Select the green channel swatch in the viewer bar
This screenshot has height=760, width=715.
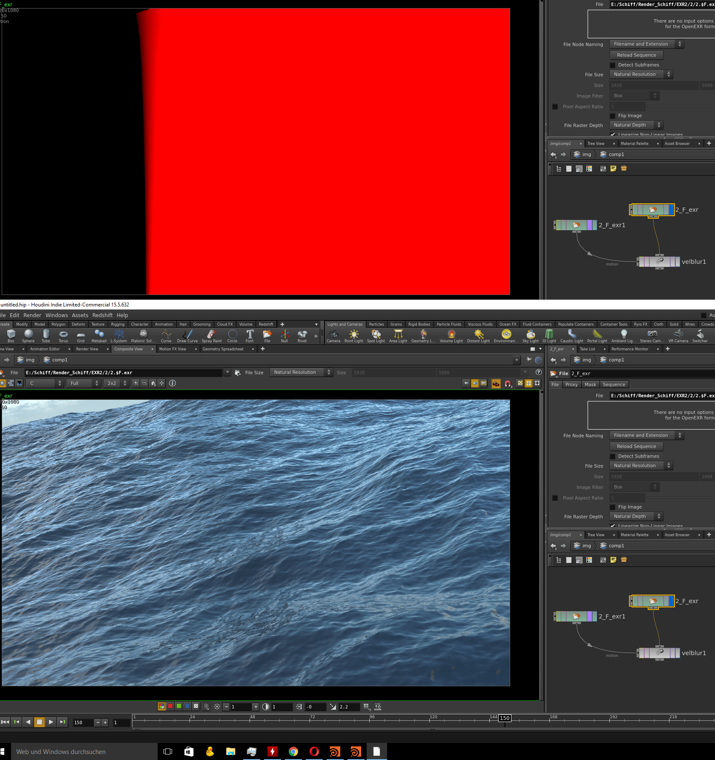point(178,706)
